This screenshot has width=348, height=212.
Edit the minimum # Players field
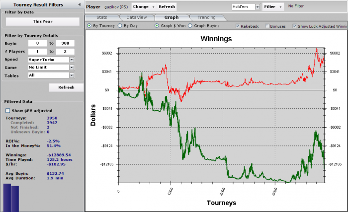(x=37, y=52)
